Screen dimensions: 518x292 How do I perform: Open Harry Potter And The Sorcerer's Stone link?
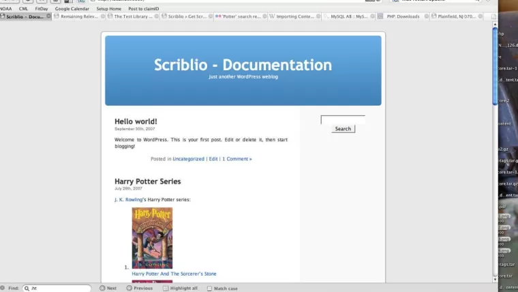click(174, 274)
